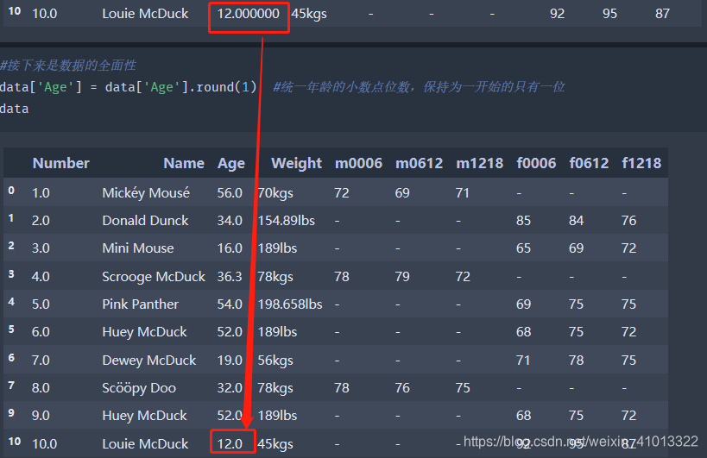Click Mickéy Mousé's m0612 value 69
This screenshot has height=458, width=707.
click(x=402, y=192)
